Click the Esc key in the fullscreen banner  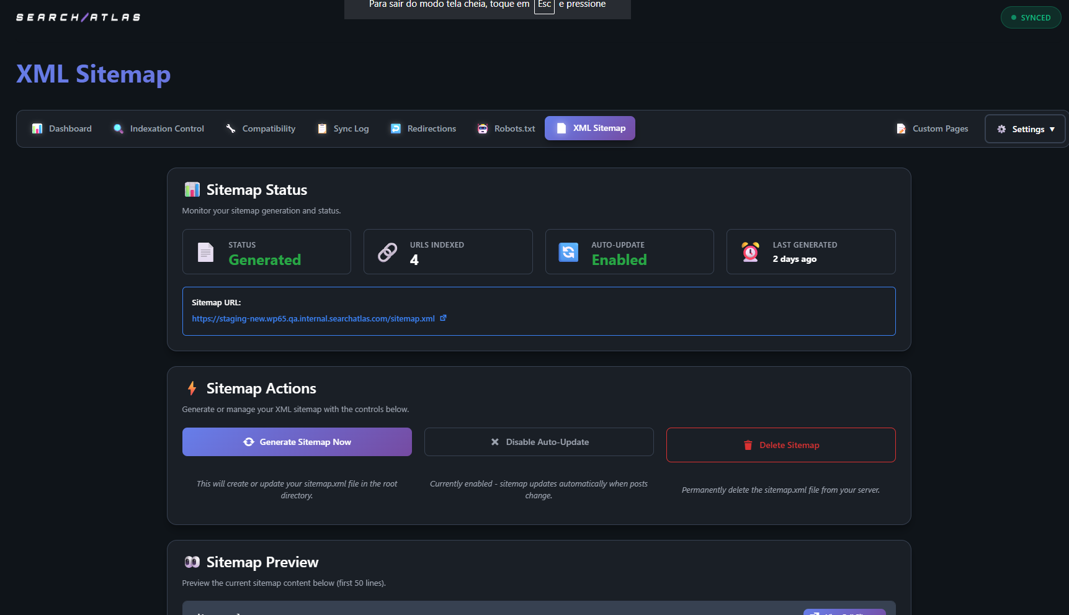(544, 5)
